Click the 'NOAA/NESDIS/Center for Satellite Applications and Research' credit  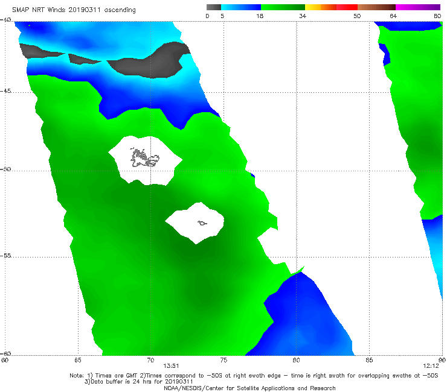pyautogui.click(x=249, y=388)
